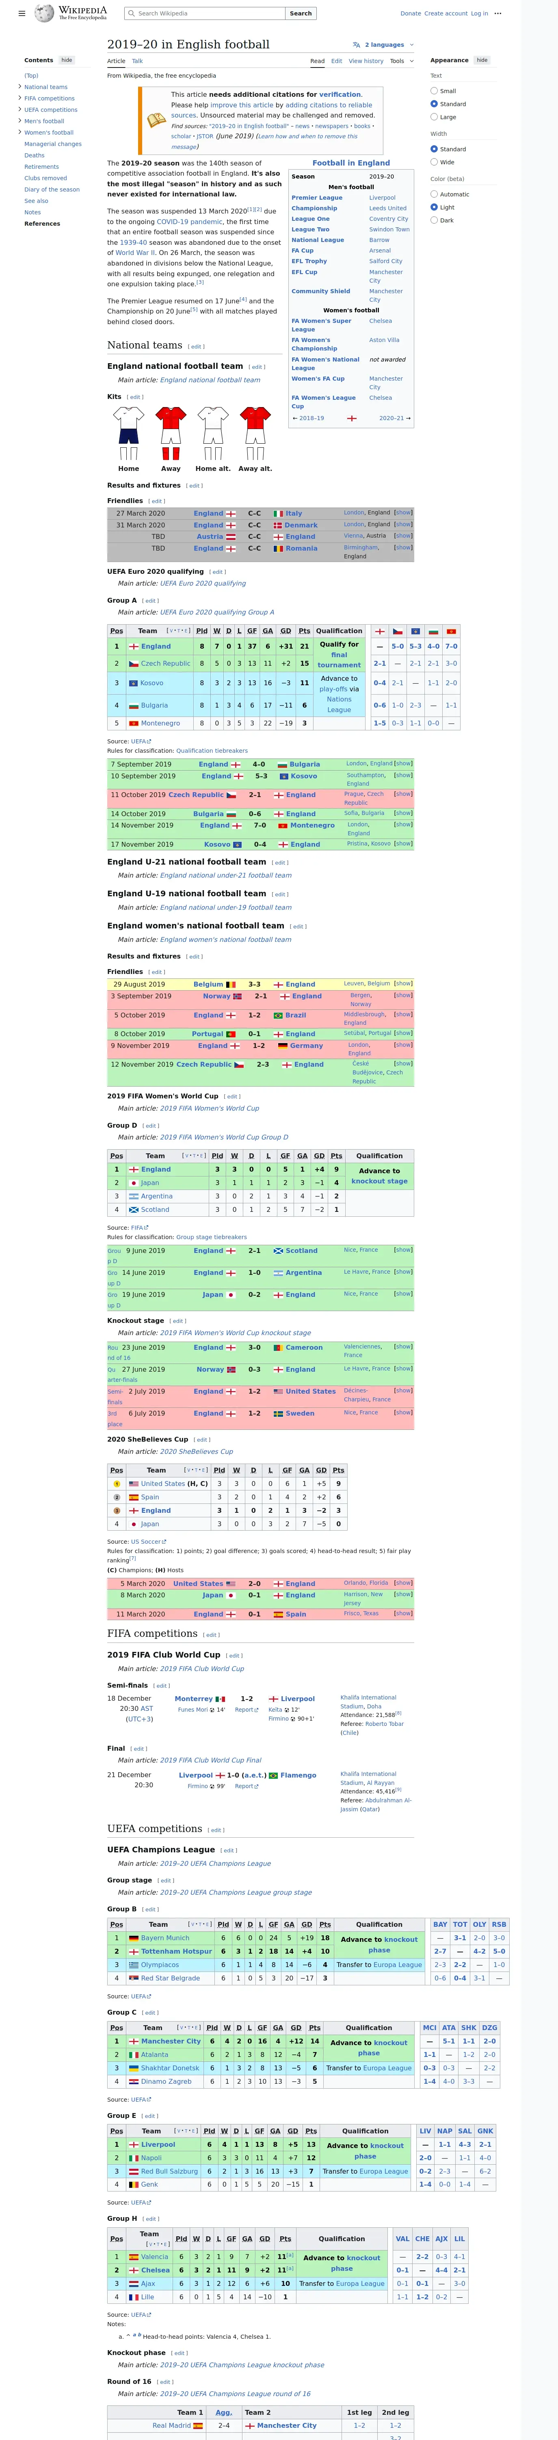558x2440 pixels.
Task: Click the edit link beside National teams heading
Action: 196,346
